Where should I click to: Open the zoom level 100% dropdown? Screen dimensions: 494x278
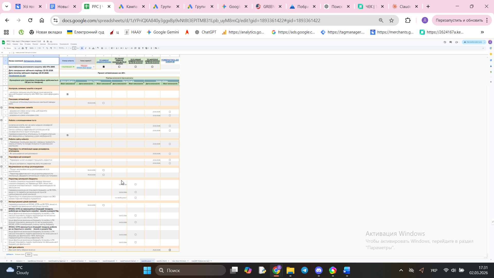coord(32,48)
